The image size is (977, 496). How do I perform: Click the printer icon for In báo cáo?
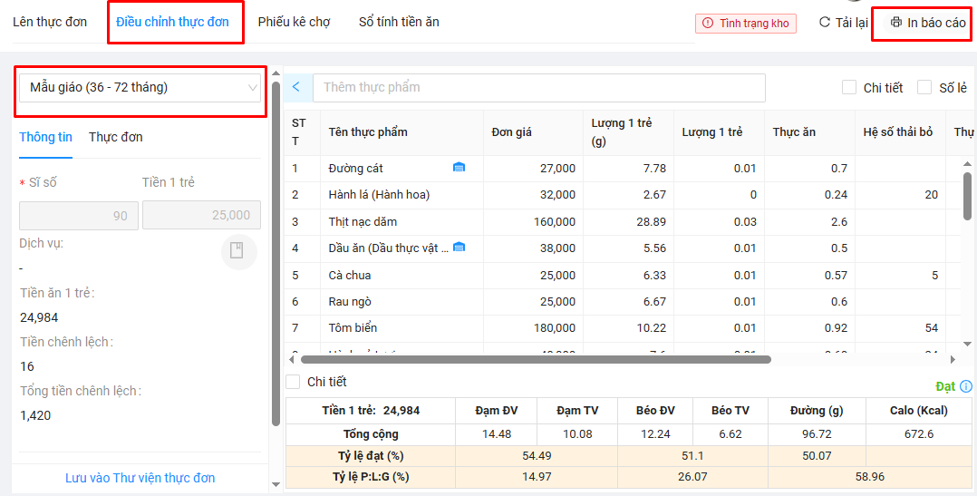click(x=896, y=23)
